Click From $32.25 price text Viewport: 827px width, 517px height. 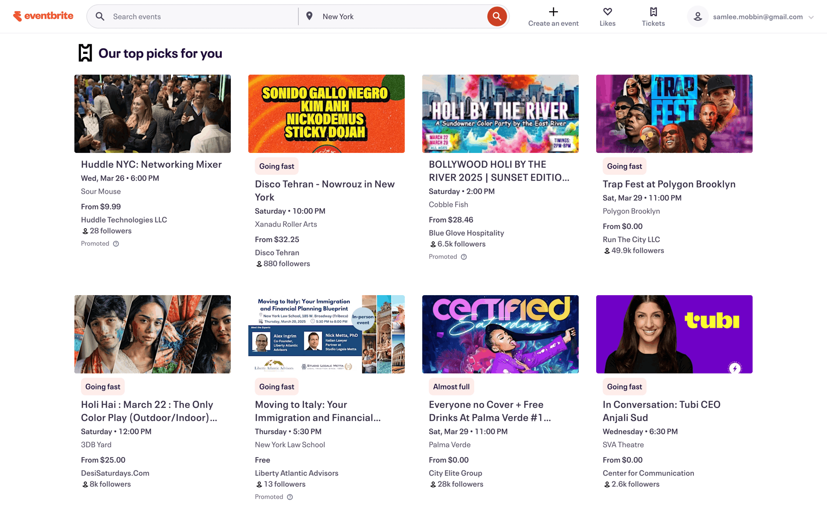point(277,240)
